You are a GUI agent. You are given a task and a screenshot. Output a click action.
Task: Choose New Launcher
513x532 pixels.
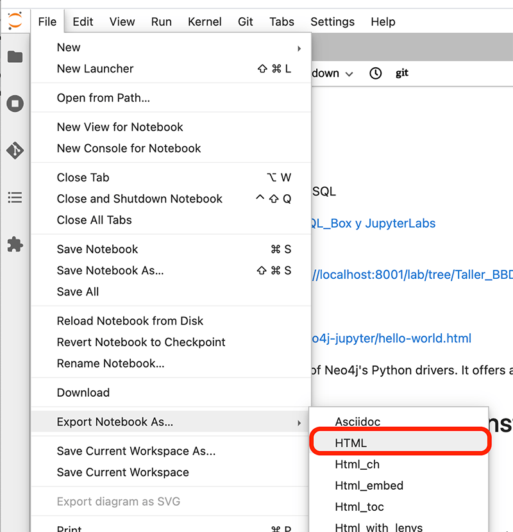point(171,69)
